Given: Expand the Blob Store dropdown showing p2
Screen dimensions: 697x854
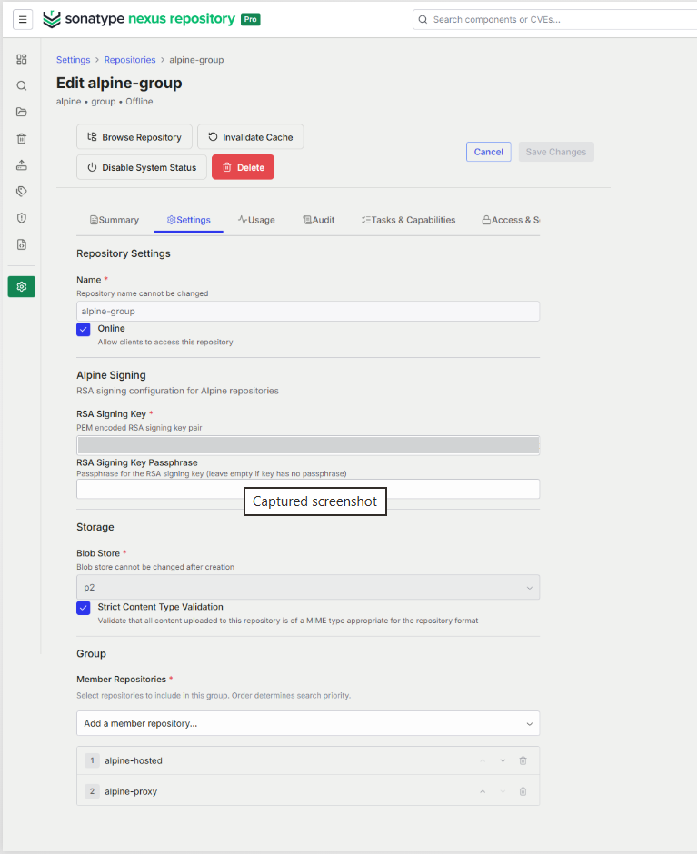Looking at the screenshot, I should (x=308, y=587).
